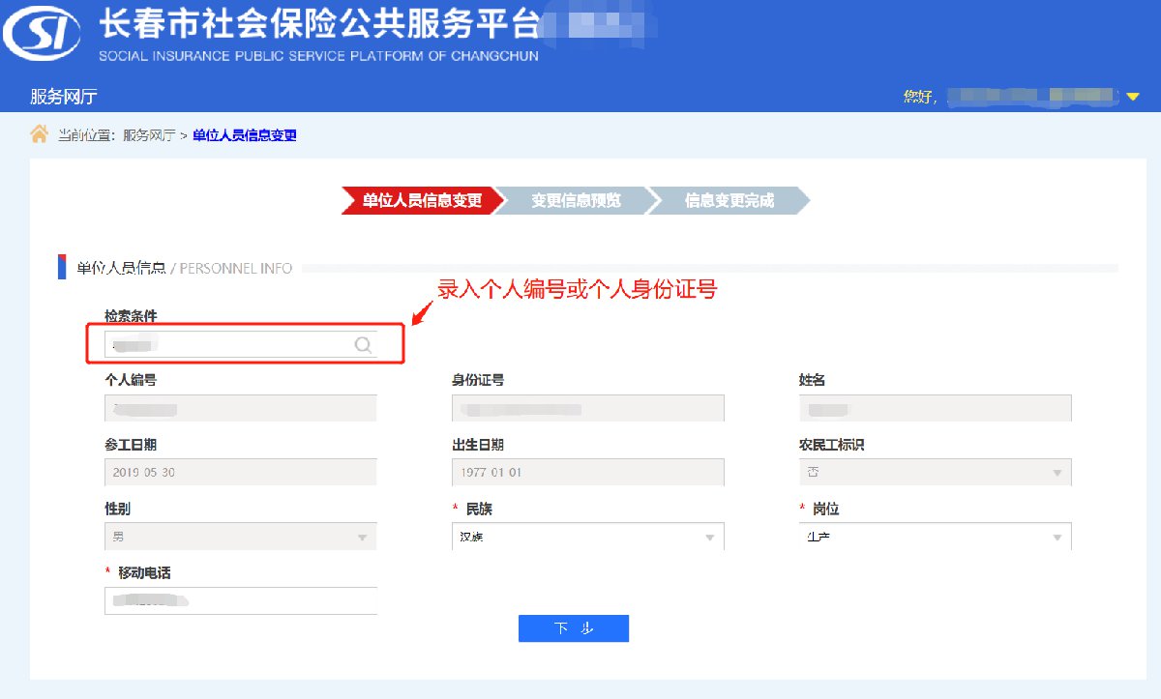Select the 单位人员信息变更 step tab
Image resolution: width=1161 pixels, height=699 pixels.
[422, 201]
